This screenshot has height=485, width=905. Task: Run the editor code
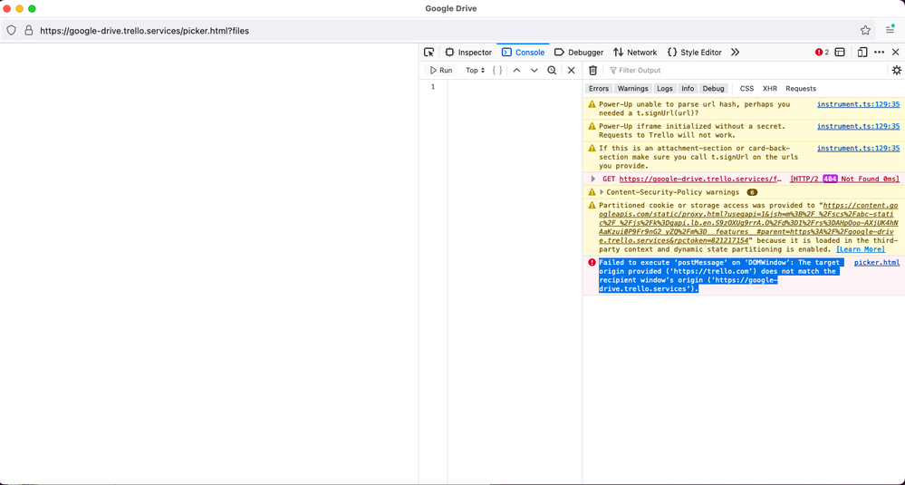(441, 71)
